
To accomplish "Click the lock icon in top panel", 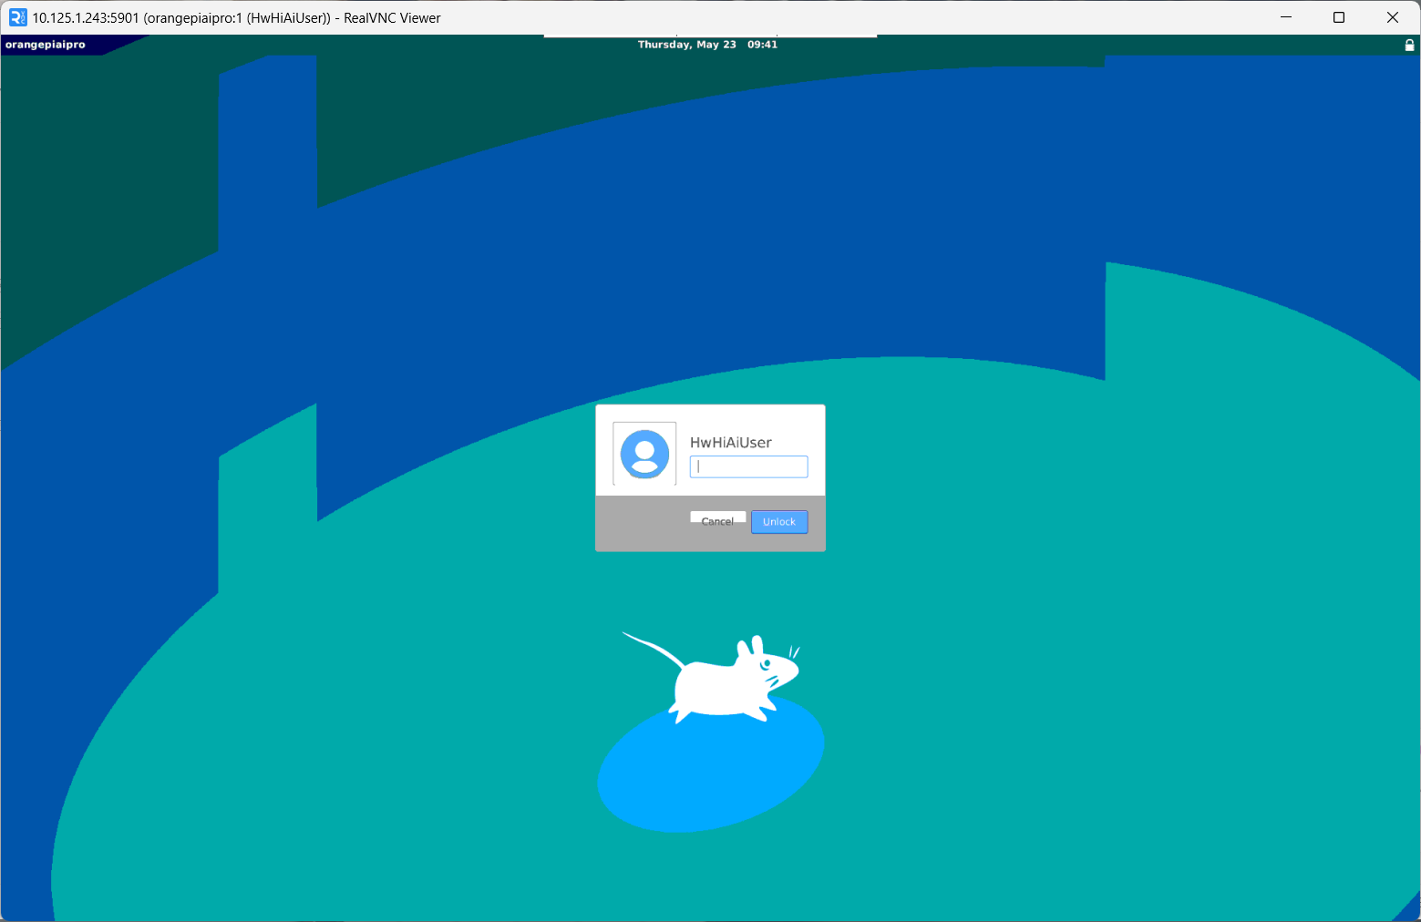I will [1409, 45].
